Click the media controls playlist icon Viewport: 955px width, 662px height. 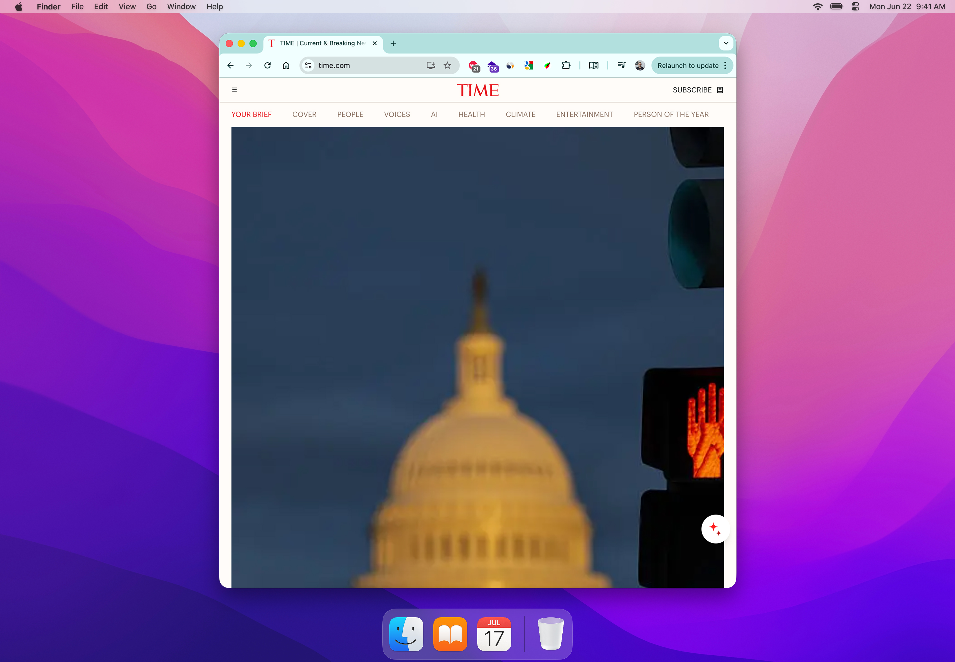pos(621,65)
